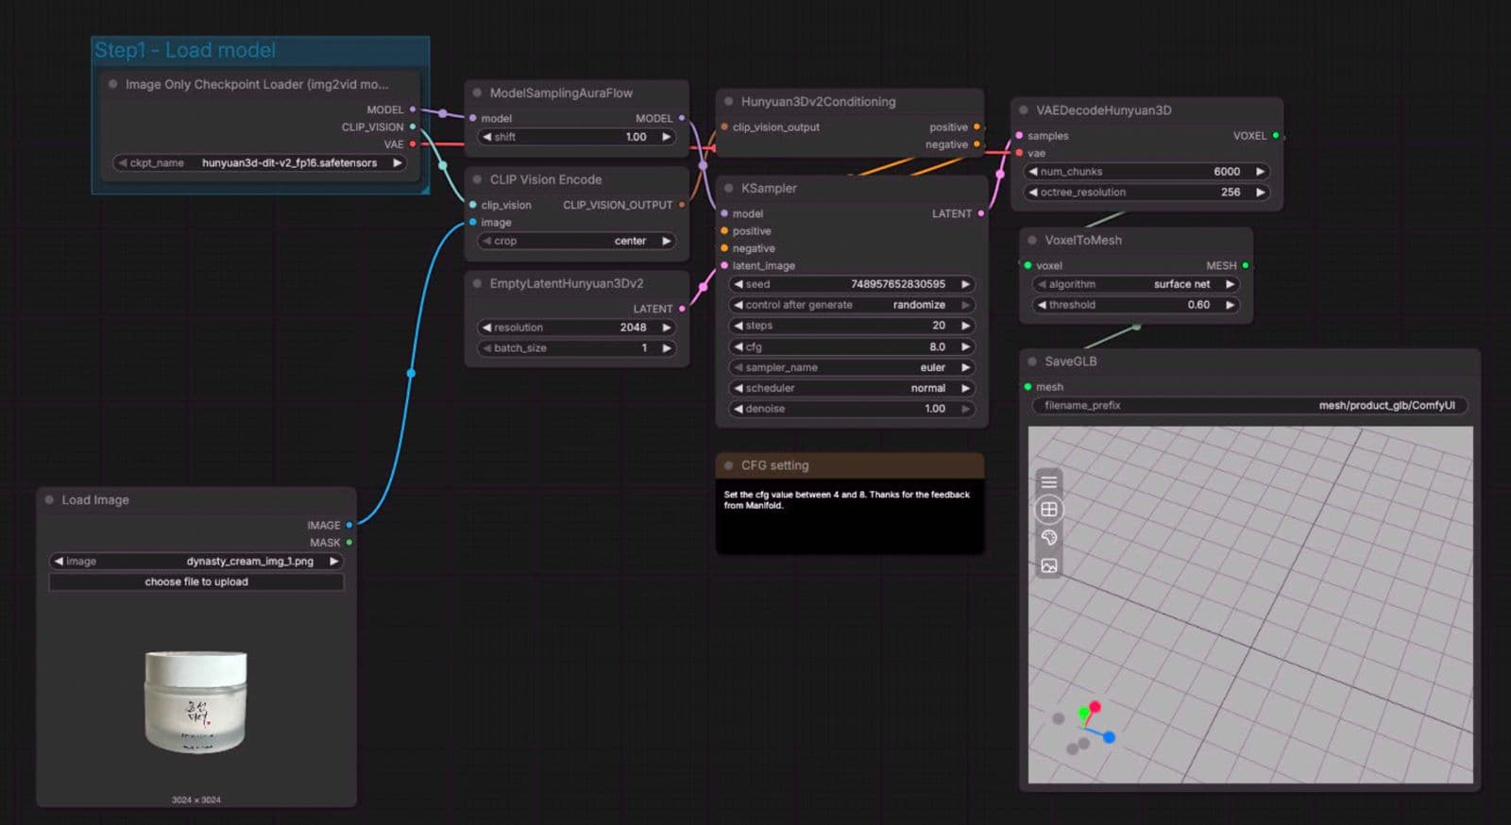
Task: Decrease octree_resolution with the left arrow
Action: (x=1033, y=193)
